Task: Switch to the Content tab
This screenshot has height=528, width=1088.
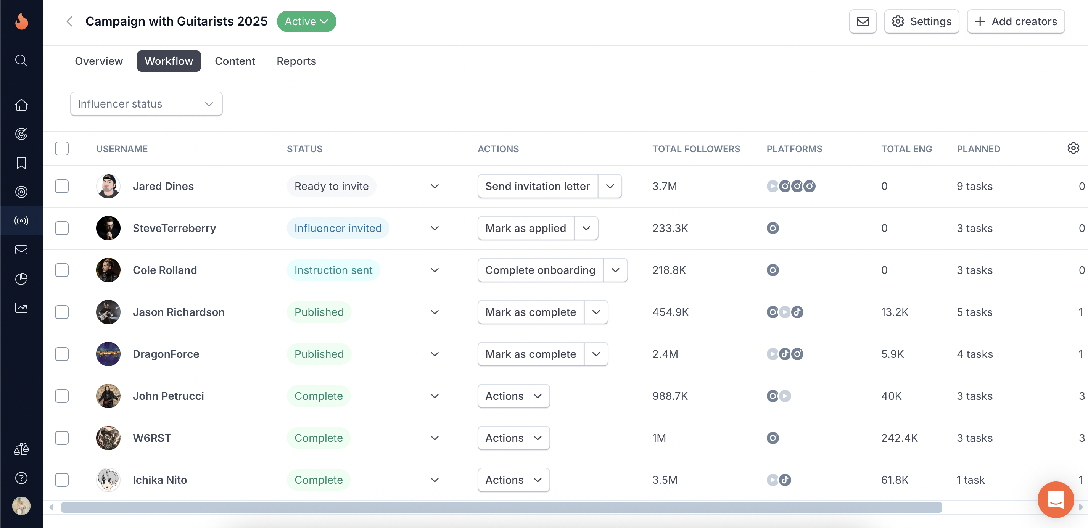Action: point(235,61)
